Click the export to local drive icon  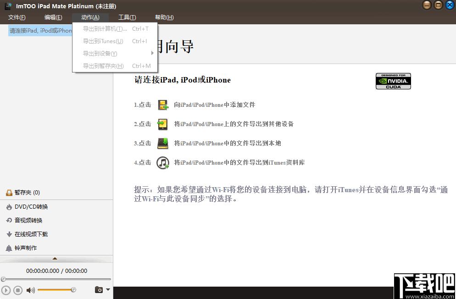pos(163,143)
